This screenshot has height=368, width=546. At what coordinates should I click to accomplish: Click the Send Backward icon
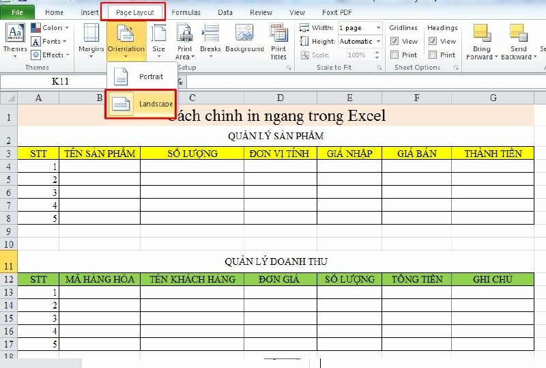[519, 33]
